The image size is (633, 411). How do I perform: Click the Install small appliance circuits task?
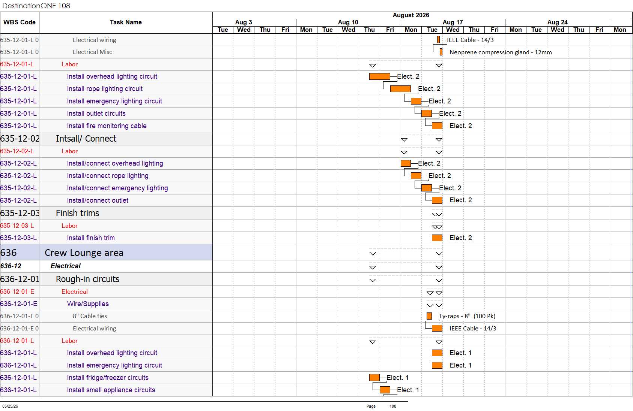pyautogui.click(x=111, y=390)
